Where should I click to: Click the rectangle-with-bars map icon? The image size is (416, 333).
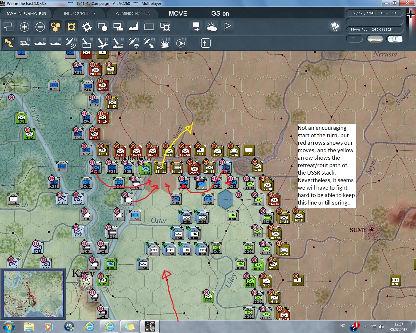[118, 27]
